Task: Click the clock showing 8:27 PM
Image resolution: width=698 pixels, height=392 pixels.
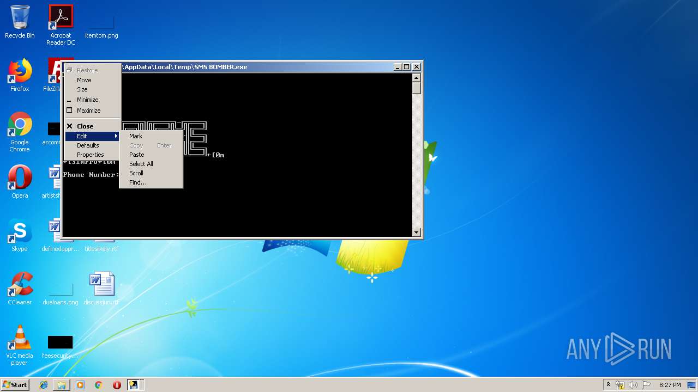Action: 670,385
